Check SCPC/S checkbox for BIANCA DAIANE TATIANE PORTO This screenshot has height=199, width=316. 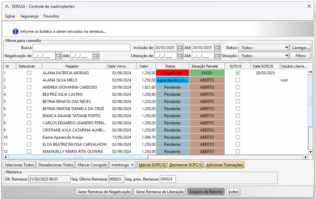coord(238,116)
